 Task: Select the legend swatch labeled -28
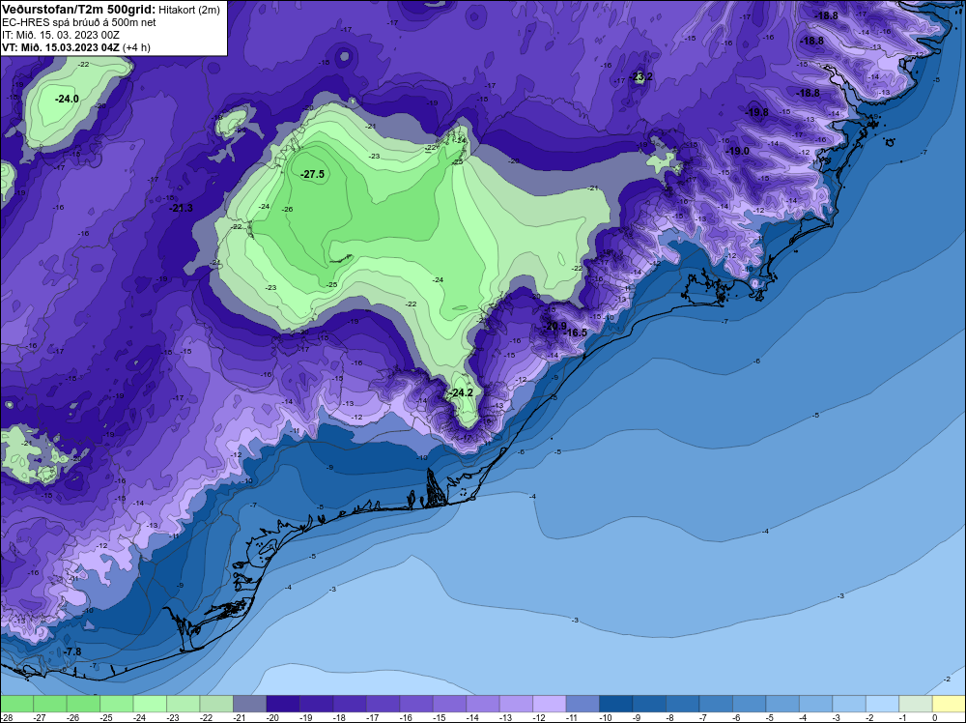pos(16,704)
